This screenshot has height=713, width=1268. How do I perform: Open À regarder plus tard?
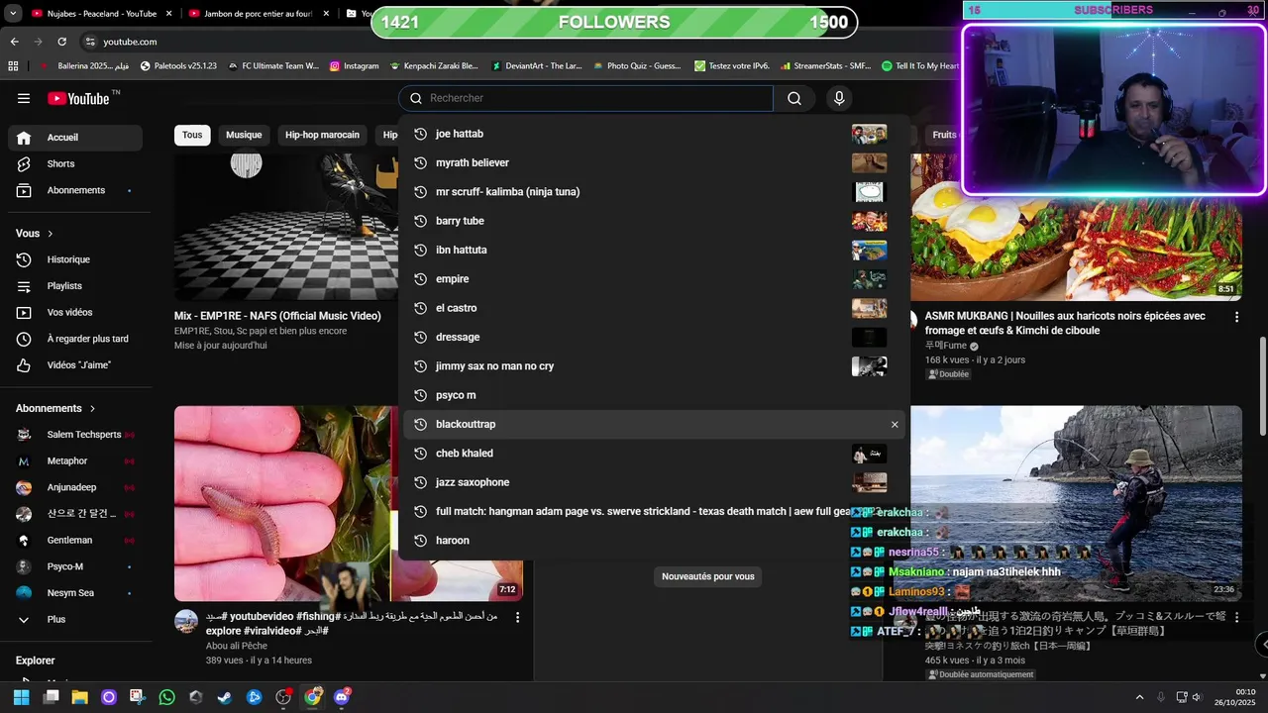(75, 339)
